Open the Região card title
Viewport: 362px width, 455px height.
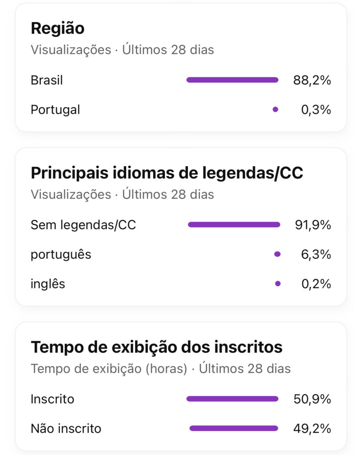tap(57, 28)
